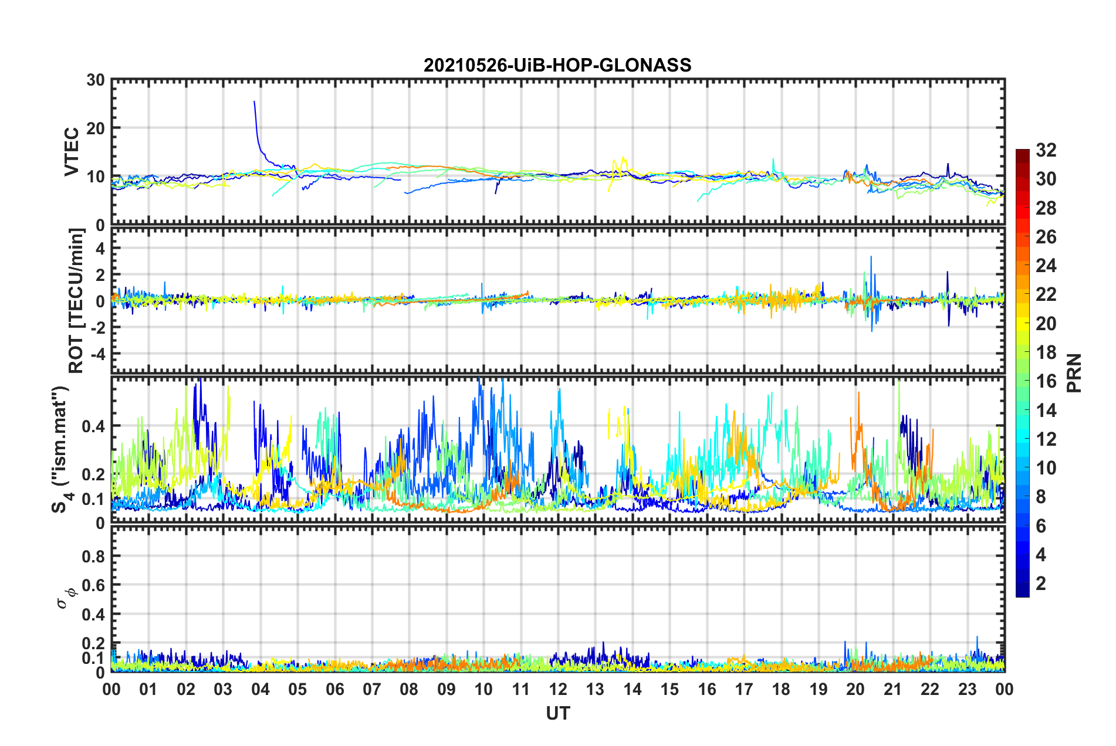Click the 12 tick label on the UT axis
The image size is (1116, 746).
click(x=558, y=689)
